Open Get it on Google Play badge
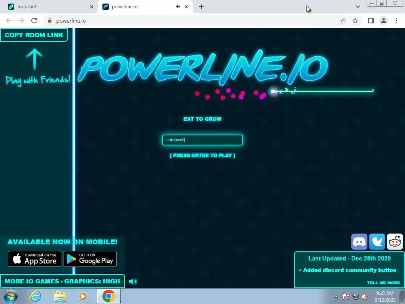The height and width of the screenshot is (304, 405). coord(90,259)
